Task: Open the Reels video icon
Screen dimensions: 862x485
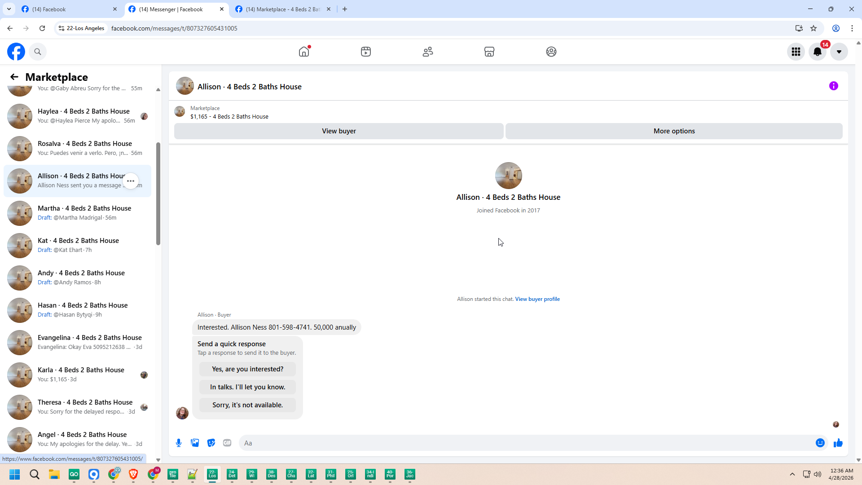Action: [x=366, y=52]
